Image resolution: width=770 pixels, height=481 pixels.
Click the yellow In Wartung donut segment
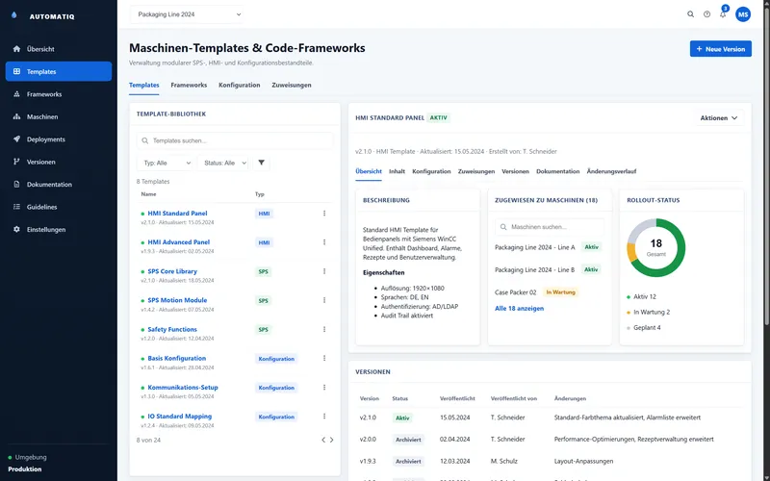632,252
